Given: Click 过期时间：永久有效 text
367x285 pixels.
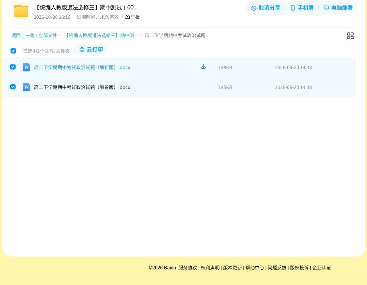Looking at the screenshot, I should tap(98, 17).
